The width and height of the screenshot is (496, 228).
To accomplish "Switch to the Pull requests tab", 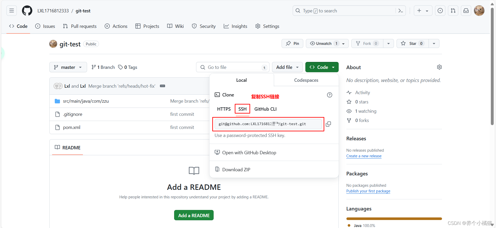I will pos(80,26).
